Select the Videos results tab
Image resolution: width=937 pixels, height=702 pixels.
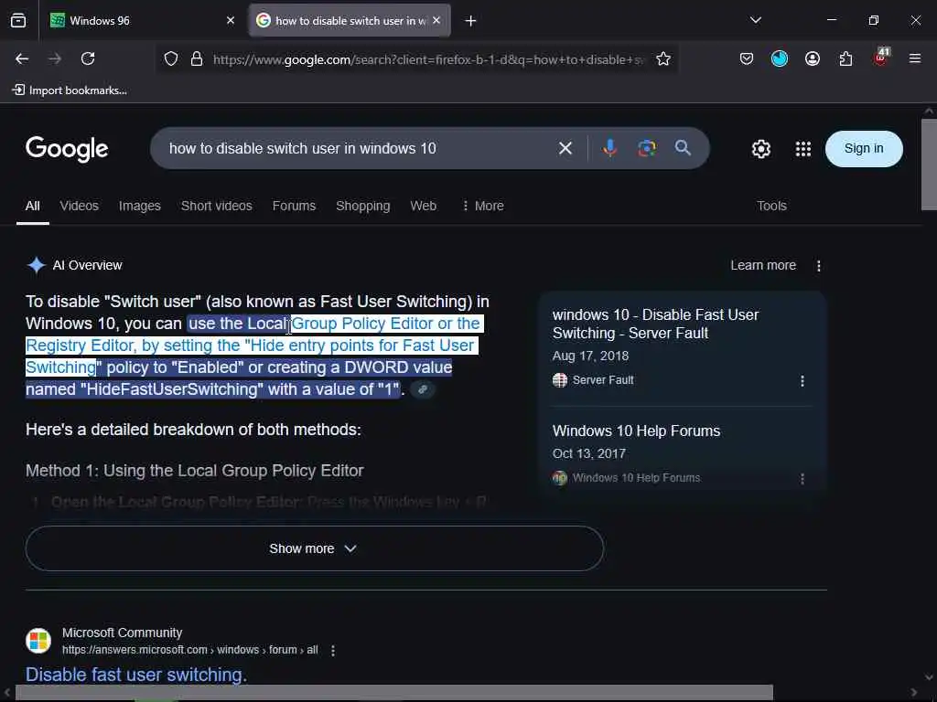coord(79,206)
